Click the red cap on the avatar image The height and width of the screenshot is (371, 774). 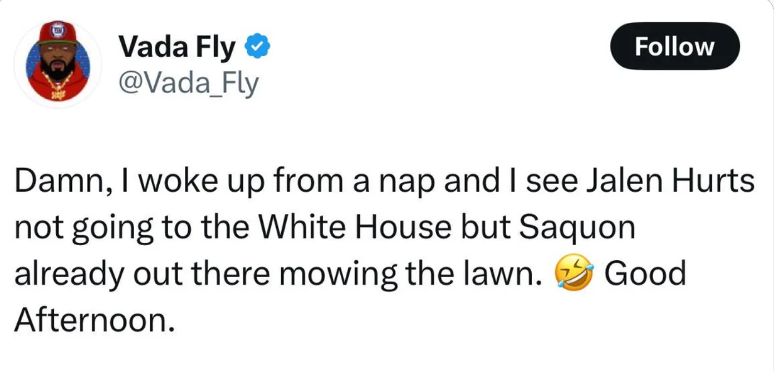point(57,31)
